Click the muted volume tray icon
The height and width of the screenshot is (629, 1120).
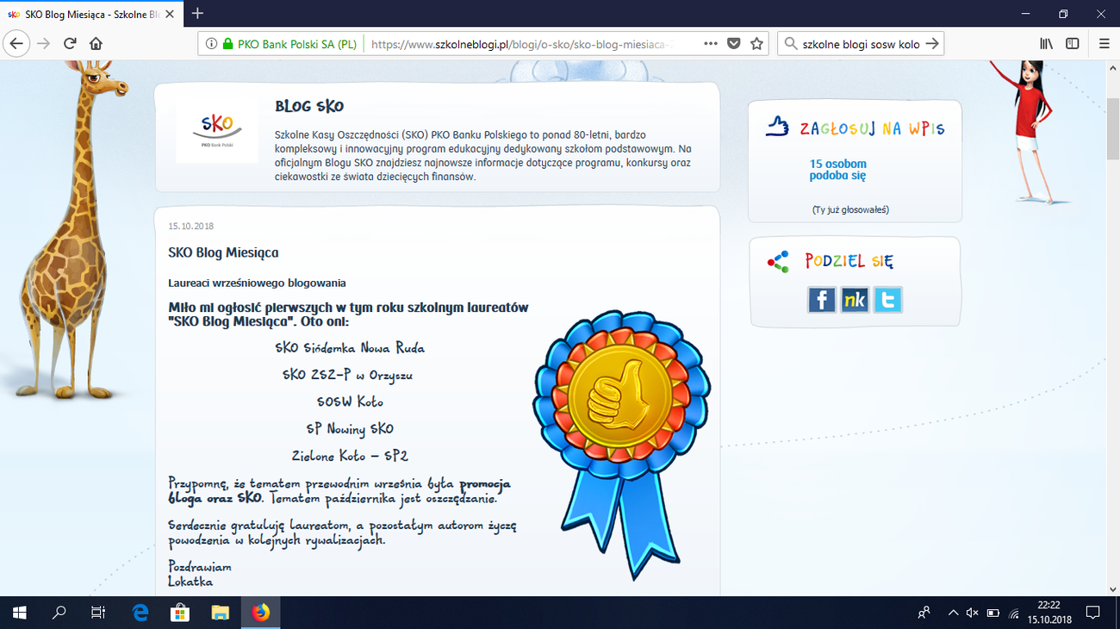coord(973,613)
